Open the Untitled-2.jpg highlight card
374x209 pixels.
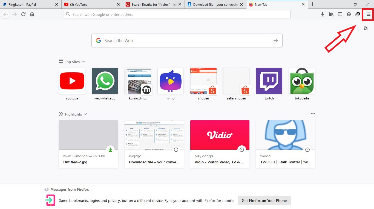(x=88, y=144)
